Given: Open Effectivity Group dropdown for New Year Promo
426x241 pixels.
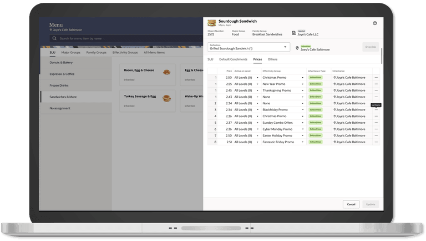Looking at the screenshot, I should pyautogui.click(x=302, y=84).
